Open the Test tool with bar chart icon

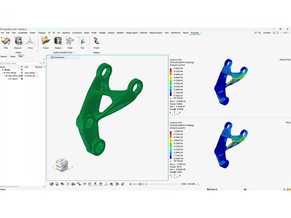(x=82, y=42)
